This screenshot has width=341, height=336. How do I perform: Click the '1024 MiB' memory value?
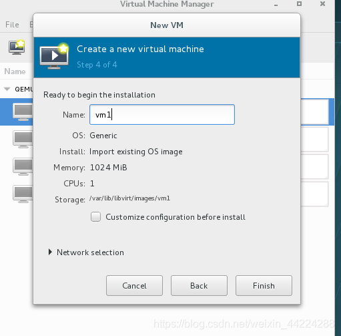click(108, 168)
